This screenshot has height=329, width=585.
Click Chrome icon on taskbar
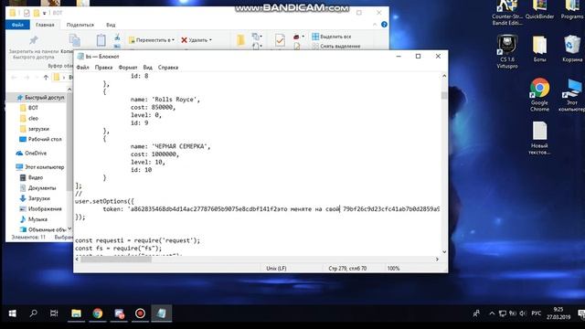[98, 313]
